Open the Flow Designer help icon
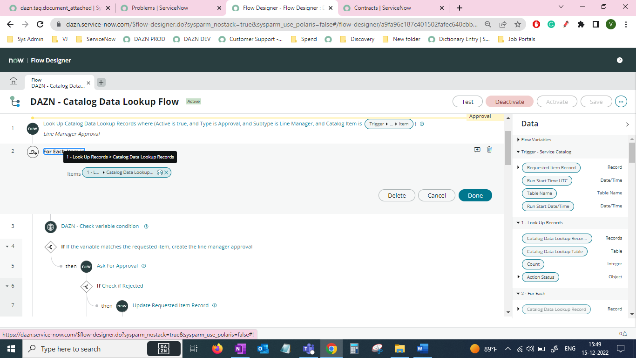The width and height of the screenshot is (636, 358). (620, 60)
